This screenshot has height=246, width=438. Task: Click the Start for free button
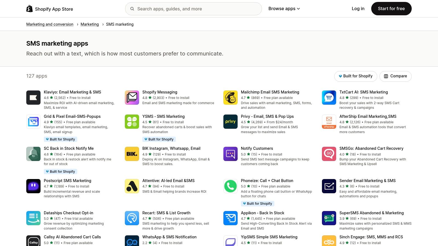[391, 8]
